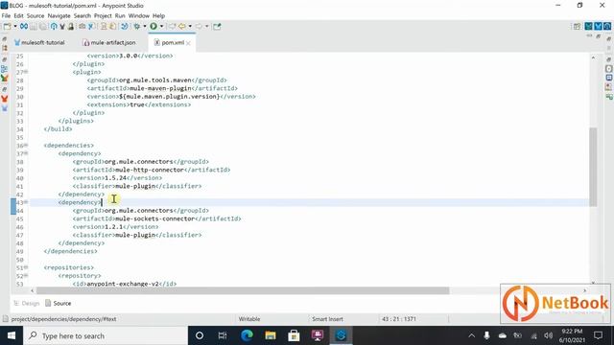
Task: Maximize the editor area using its top-right icon
Action: point(599,36)
